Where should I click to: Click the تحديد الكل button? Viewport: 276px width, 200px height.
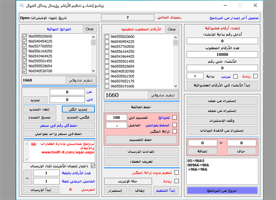pyautogui.click(x=78, y=109)
